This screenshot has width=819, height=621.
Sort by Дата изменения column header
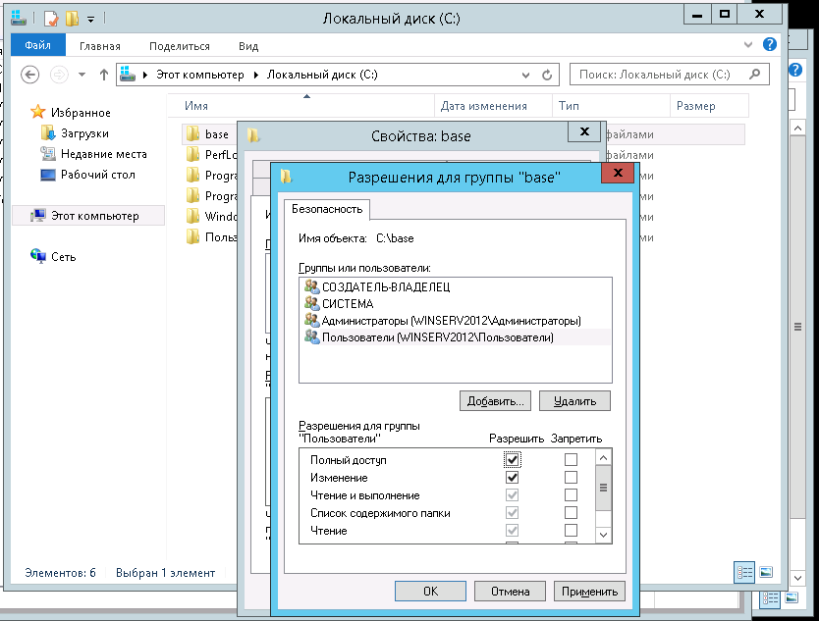tap(493, 106)
